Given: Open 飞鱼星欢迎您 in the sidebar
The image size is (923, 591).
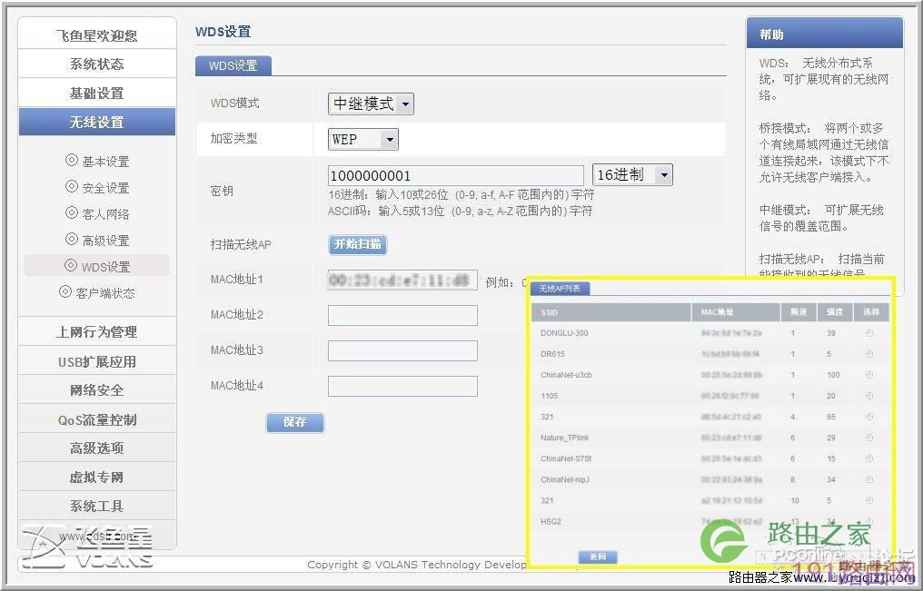Looking at the screenshot, I should pyautogui.click(x=97, y=35).
